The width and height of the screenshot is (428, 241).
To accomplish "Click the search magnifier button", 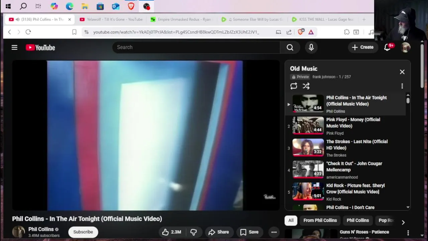I will pyautogui.click(x=290, y=48).
